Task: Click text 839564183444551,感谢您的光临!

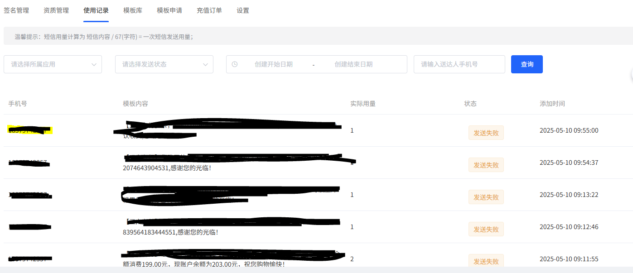Action: 170,232
